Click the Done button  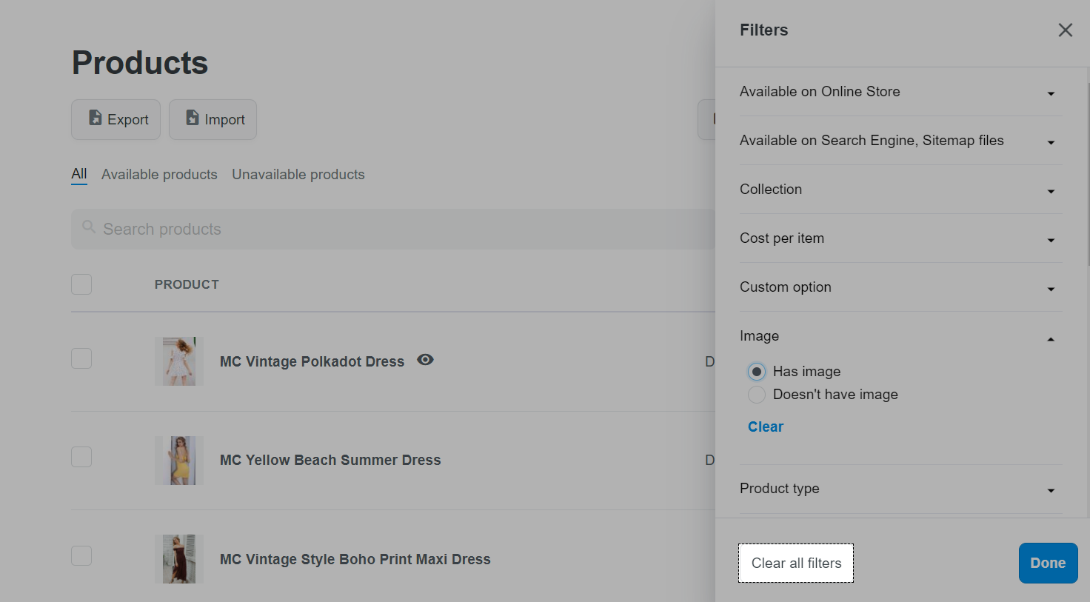(x=1048, y=563)
